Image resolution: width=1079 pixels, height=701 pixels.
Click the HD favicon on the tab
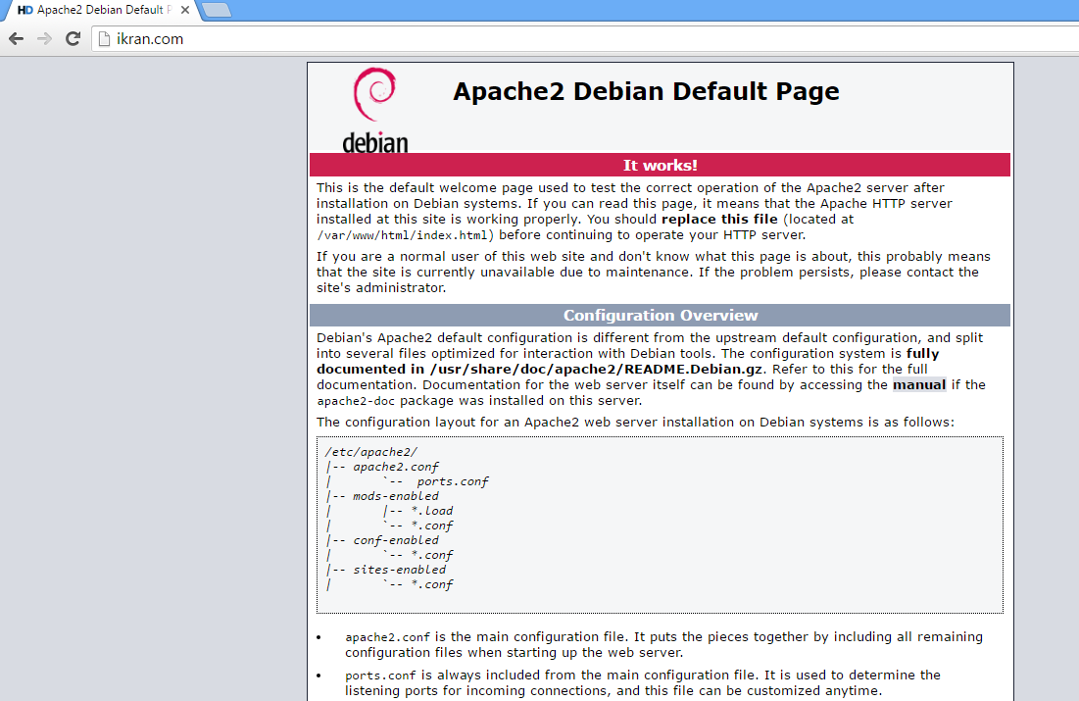click(x=25, y=11)
